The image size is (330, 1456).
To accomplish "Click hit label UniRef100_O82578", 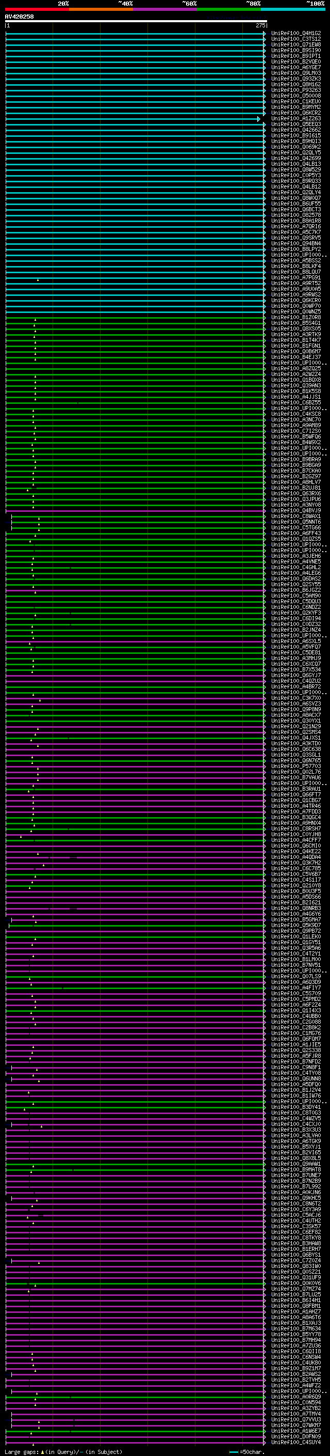I will tap(296, 215).
